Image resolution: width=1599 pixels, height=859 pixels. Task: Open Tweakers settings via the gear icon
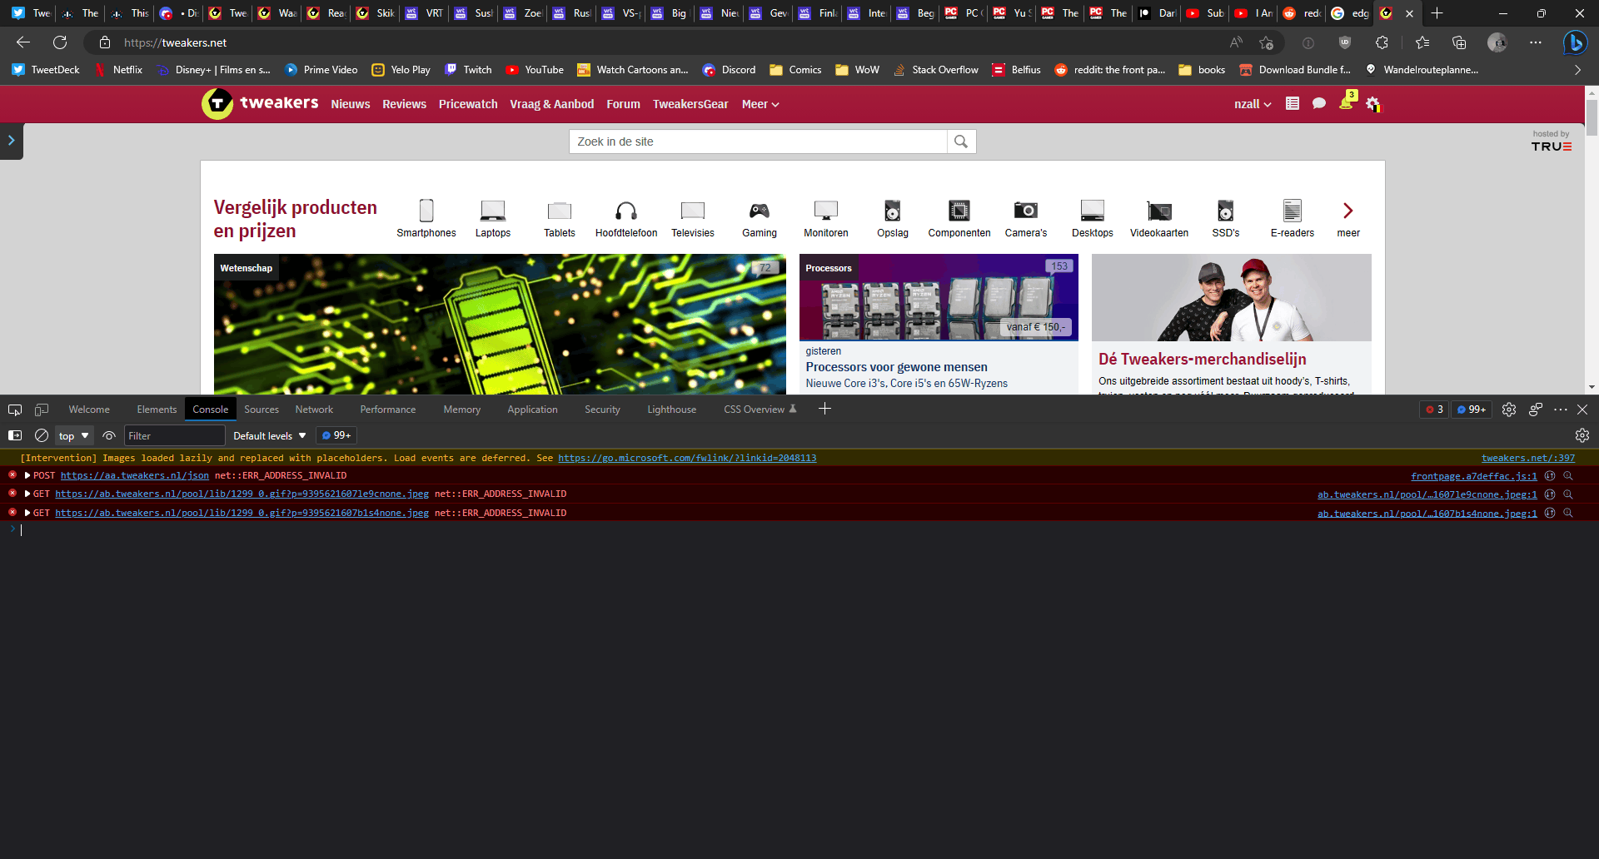tap(1373, 104)
